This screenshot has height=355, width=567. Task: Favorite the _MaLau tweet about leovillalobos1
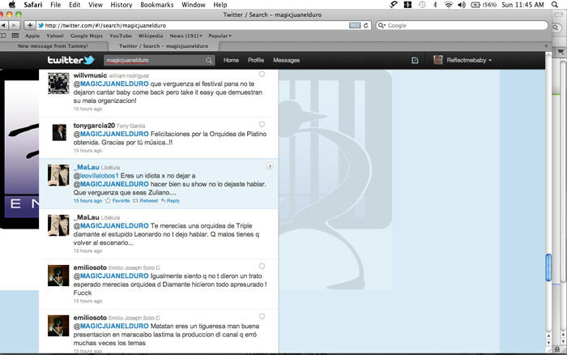tap(117, 200)
